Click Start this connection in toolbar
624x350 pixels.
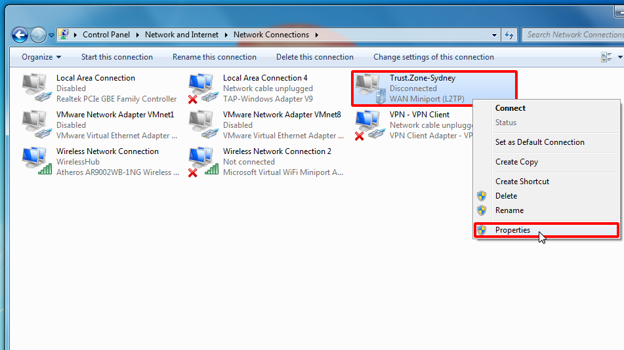(117, 57)
